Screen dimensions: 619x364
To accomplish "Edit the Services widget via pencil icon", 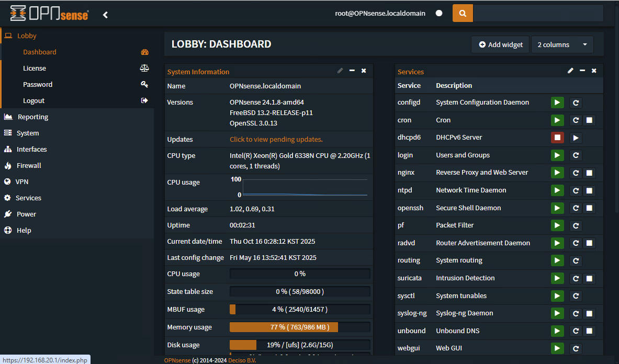I will tap(570, 71).
